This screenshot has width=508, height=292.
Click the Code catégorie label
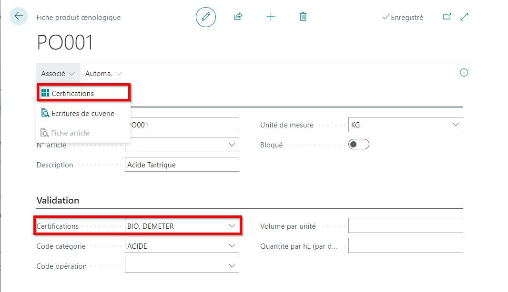point(61,246)
